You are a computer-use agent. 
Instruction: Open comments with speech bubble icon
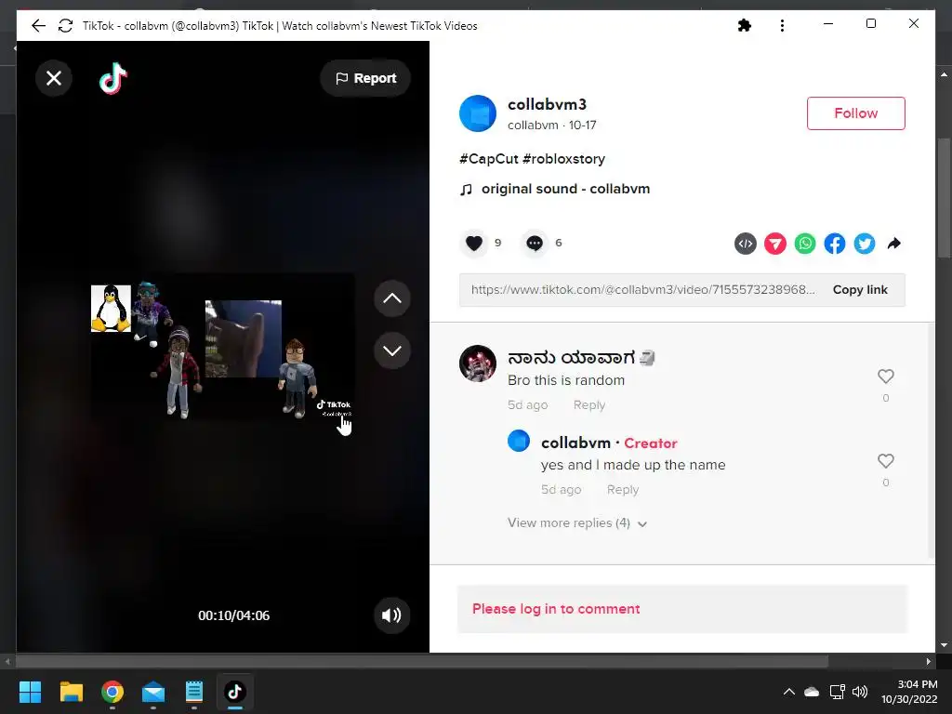[535, 244]
